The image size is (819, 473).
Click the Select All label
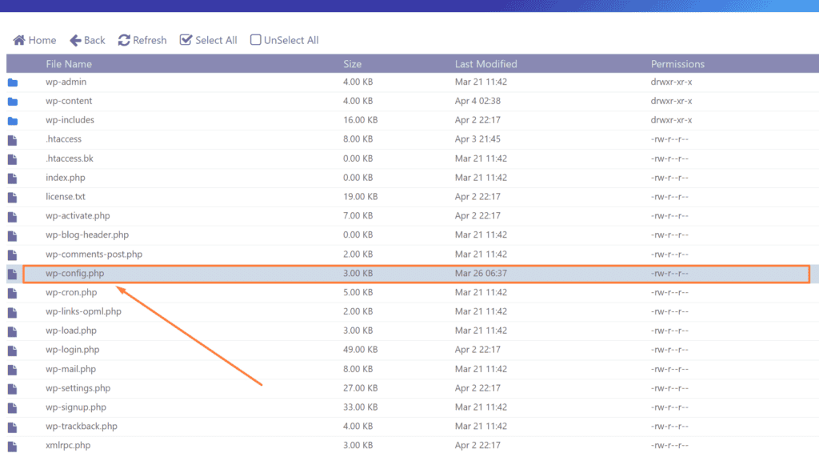click(216, 40)
